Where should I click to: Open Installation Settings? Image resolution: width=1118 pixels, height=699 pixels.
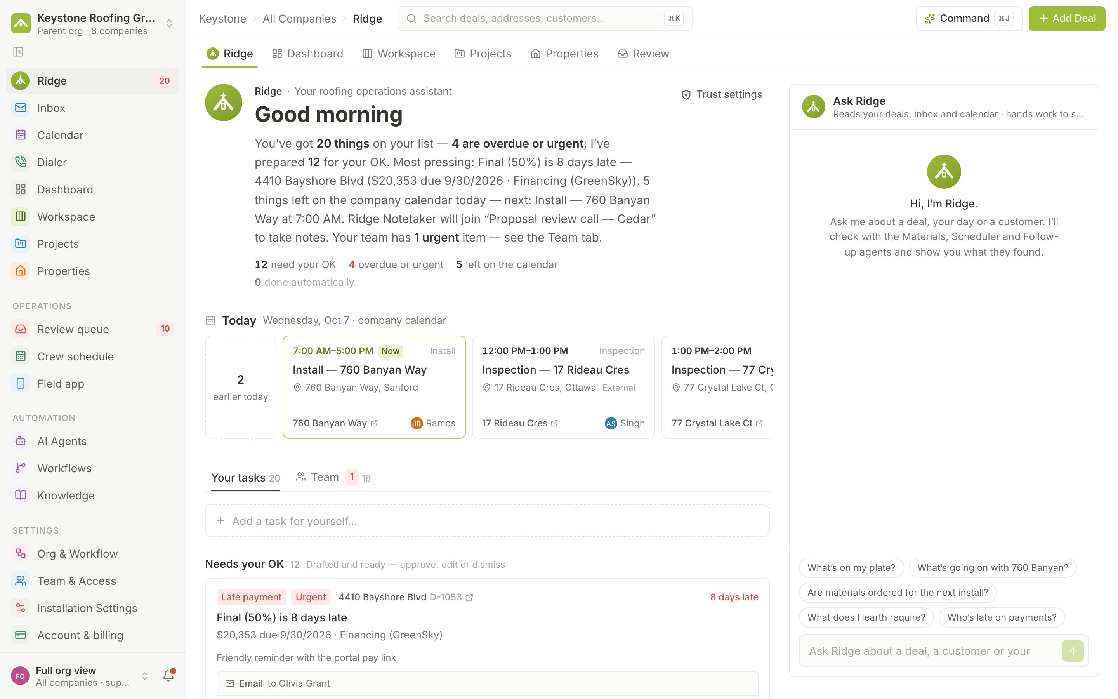tap(92, 608)
